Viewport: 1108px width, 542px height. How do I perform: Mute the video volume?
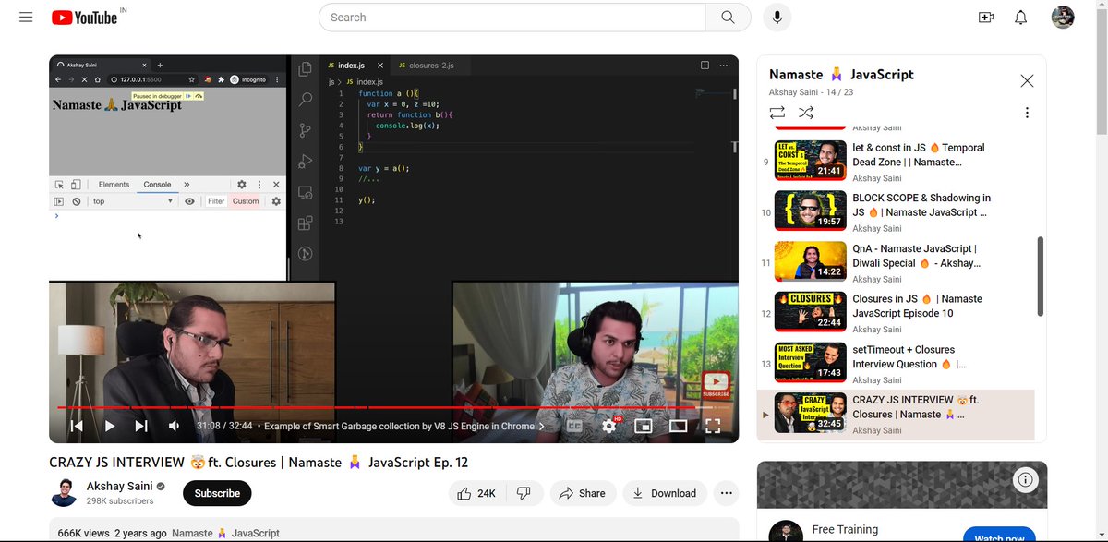(174, 426)
